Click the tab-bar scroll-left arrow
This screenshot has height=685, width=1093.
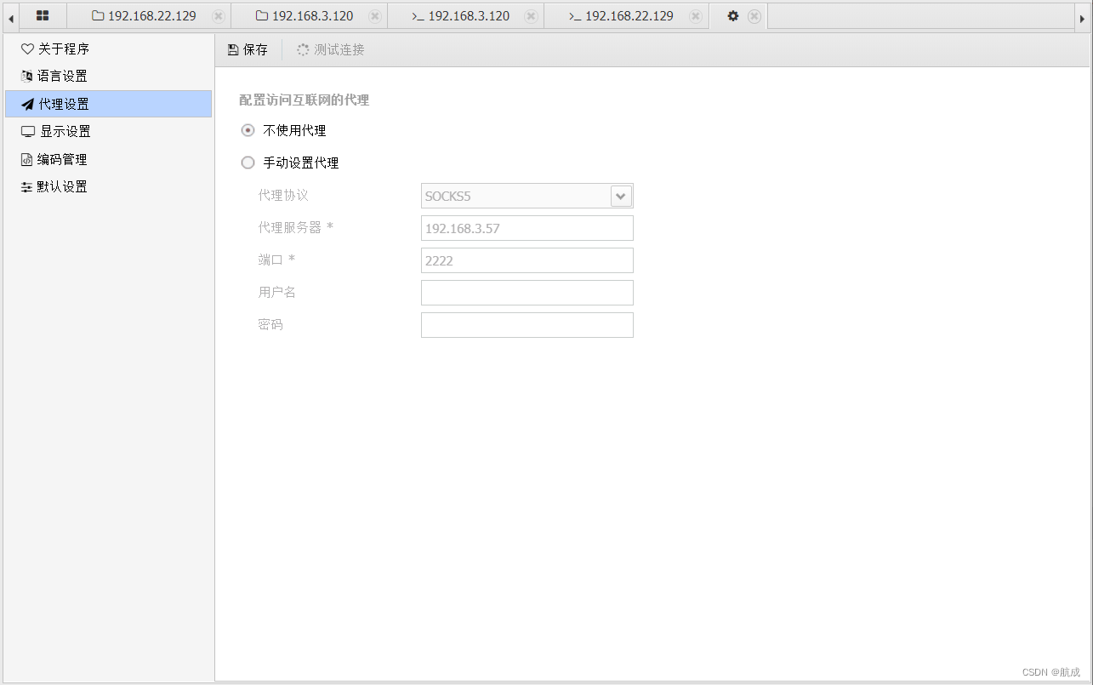tap(11, 17)
